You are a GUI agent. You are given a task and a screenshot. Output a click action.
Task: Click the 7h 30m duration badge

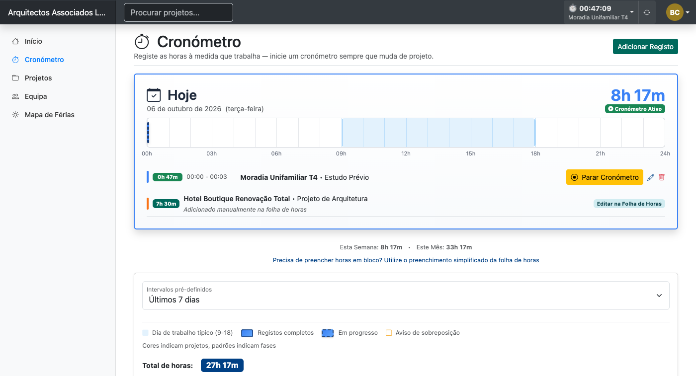166,204
